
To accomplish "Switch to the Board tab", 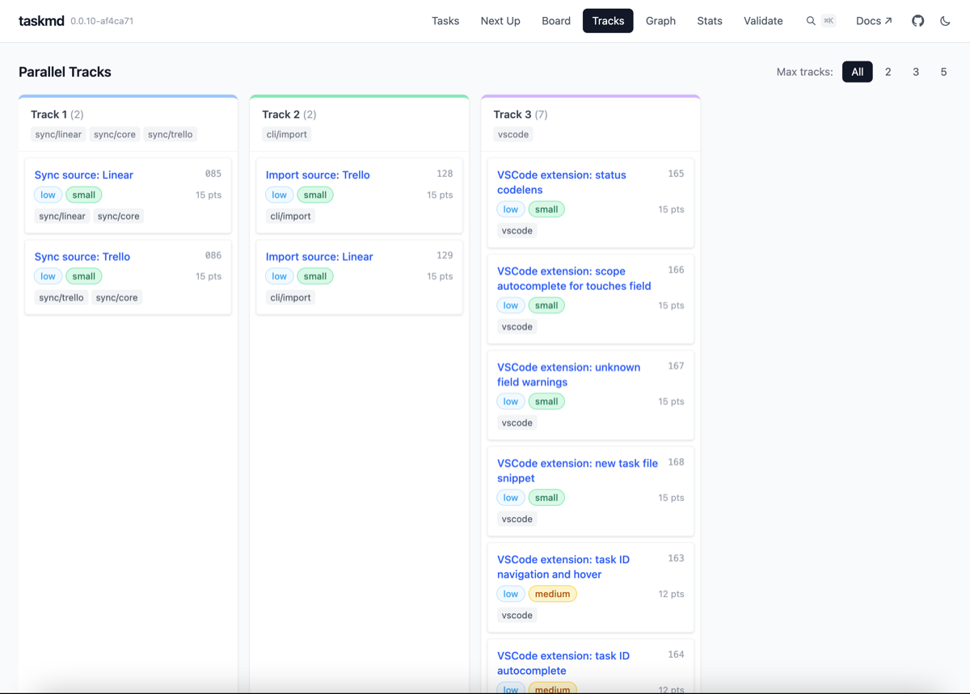I will (x=556, y=20).
